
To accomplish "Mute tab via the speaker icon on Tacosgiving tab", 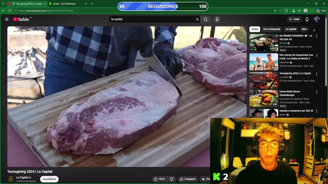I will 14,4.
